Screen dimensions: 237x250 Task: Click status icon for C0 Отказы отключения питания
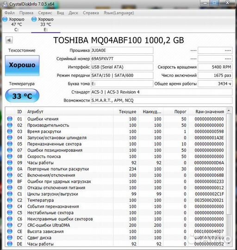pyautogui.click(x=10, y=187)
